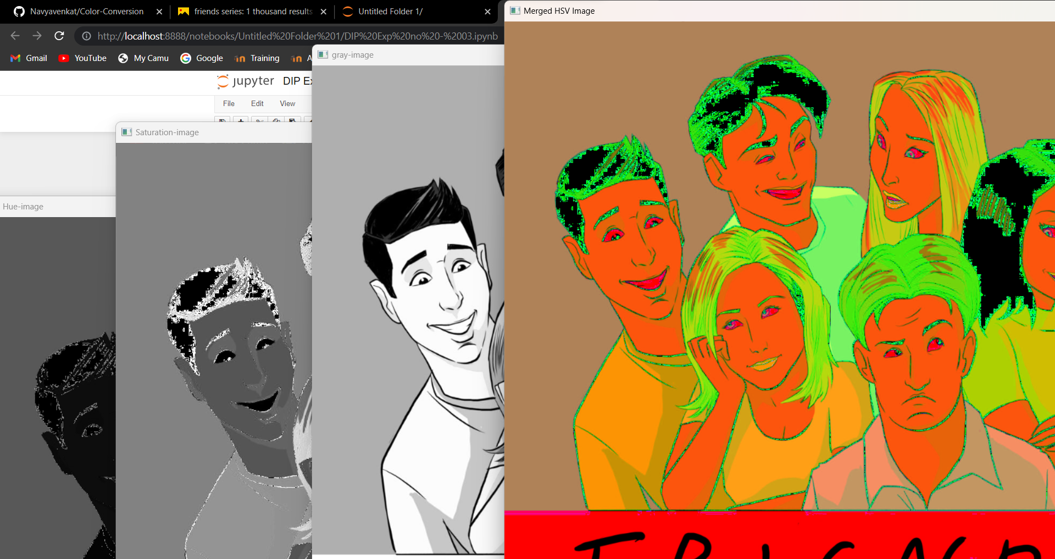This screenshot has width=1055, height=559.
Task: Open the Training bookmark
Action: [x=257, y=58]
